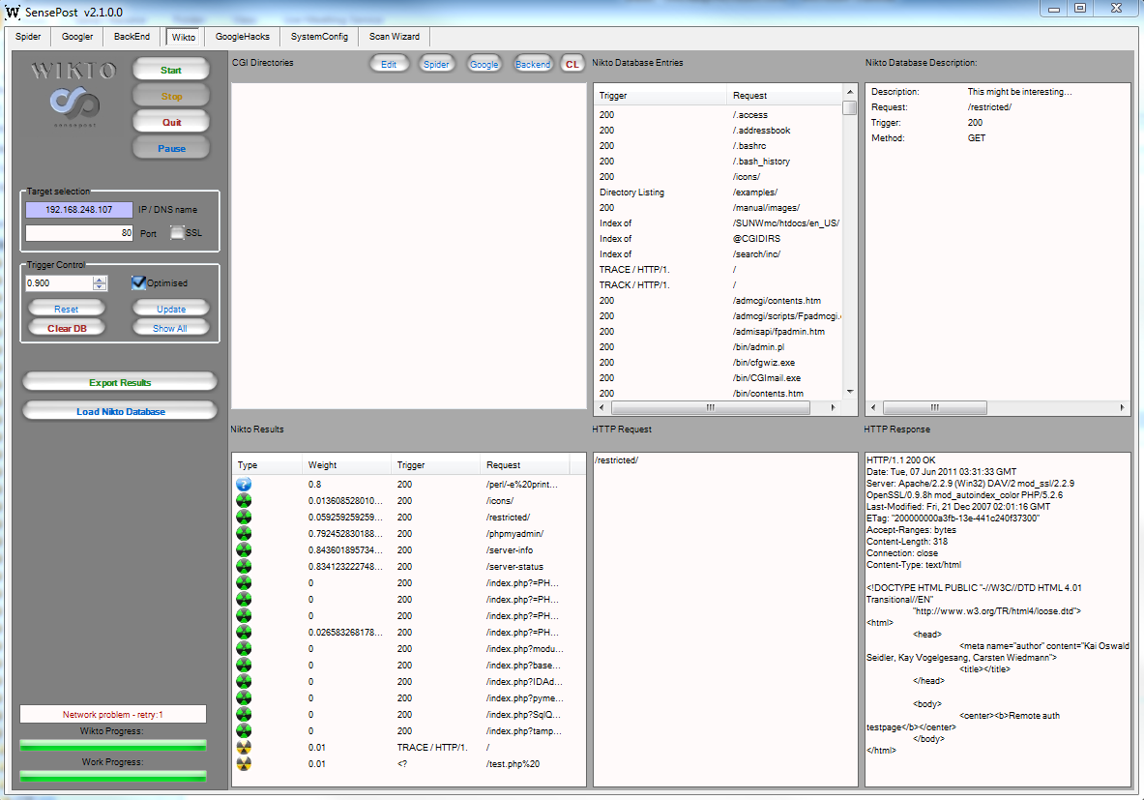Click the yellow icon in the TRACE result row
The width and height of the screenshot is (1144, 800).
[x=244, y=747]
